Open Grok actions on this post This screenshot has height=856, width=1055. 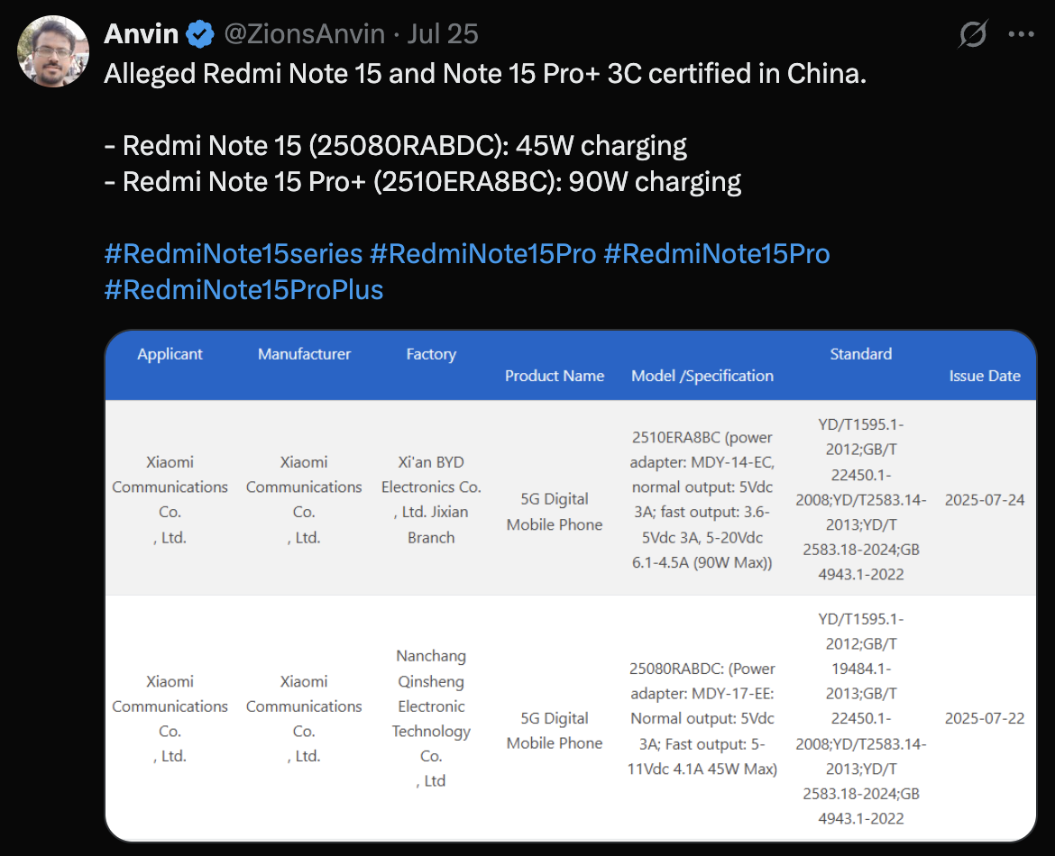coord(973,33)
